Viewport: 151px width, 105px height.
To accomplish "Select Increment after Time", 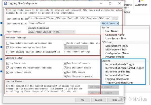I will (117, 75).
